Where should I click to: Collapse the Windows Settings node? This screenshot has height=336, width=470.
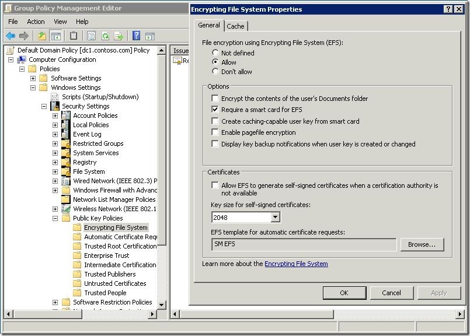tap(33, 87)
